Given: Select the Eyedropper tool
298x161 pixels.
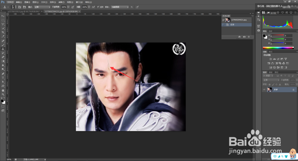Looking at the screenshot, I should pos(3,36).
